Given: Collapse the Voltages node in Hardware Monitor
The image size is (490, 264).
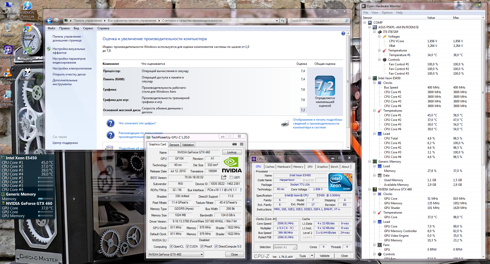Looking at the screenshot, I should tap(379, 37).
